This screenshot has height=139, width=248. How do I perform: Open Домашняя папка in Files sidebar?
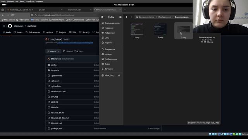pyautogui.click(x=111, y=23)
